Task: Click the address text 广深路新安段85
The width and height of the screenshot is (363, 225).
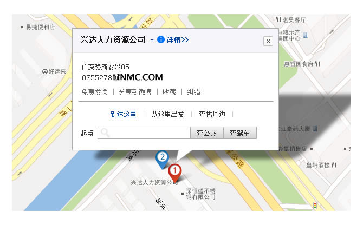Action: click(x=105, y=67)
